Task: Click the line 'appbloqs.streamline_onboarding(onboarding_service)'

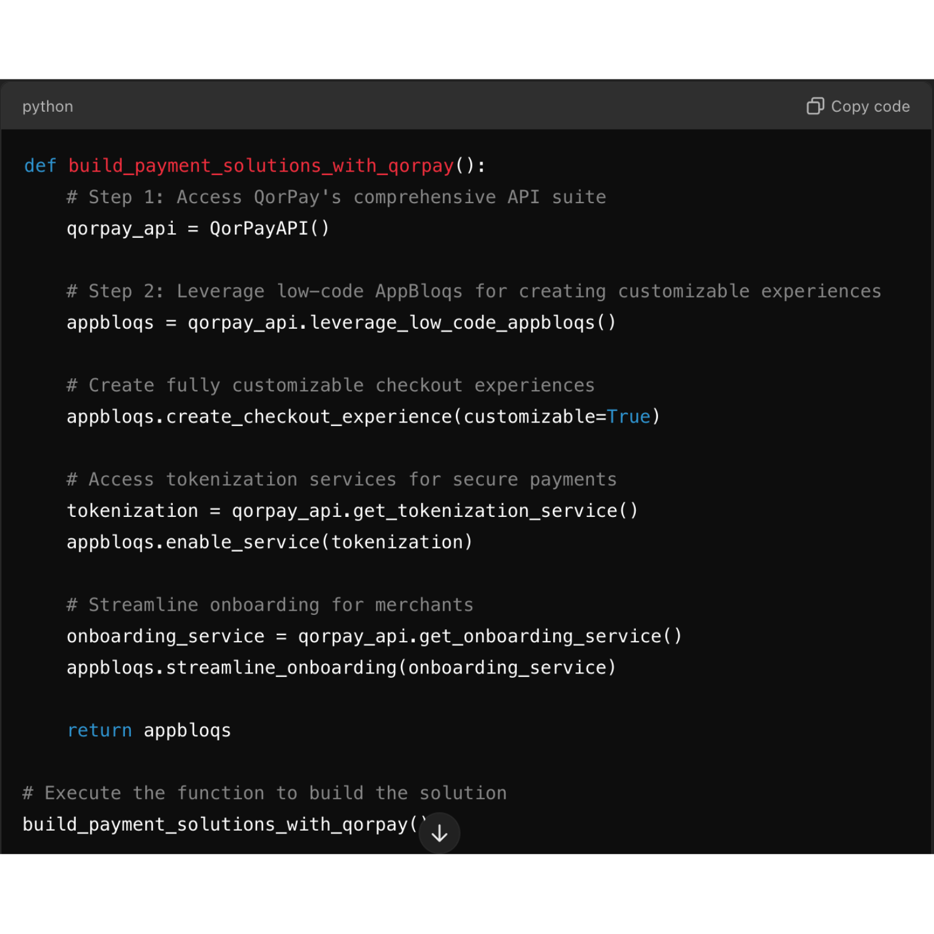Action: [341, 667]
